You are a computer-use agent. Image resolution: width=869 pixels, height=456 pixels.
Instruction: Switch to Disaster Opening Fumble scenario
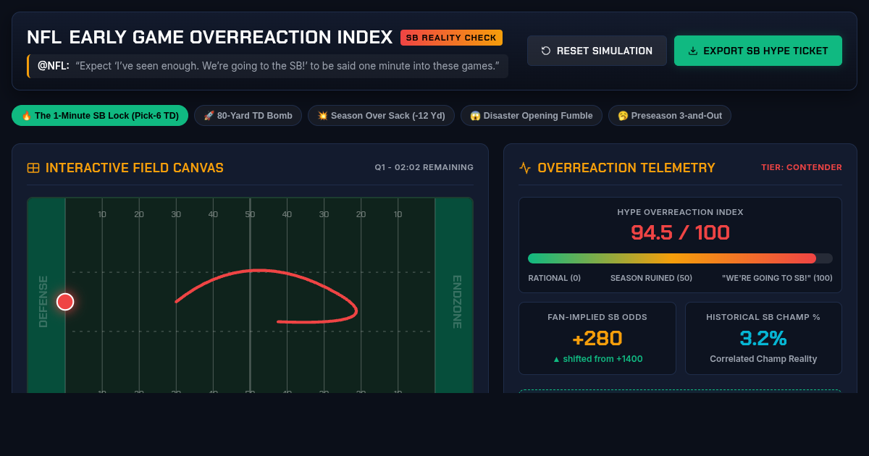(532, 116)
